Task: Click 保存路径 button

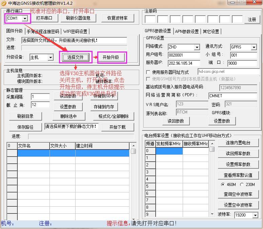Action: (25, 127)
